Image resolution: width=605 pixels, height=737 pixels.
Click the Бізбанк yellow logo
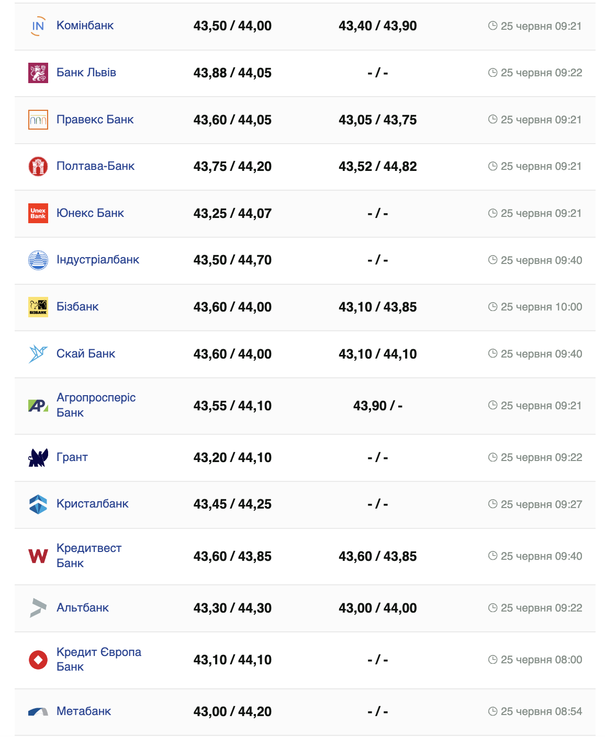(38, 307)
